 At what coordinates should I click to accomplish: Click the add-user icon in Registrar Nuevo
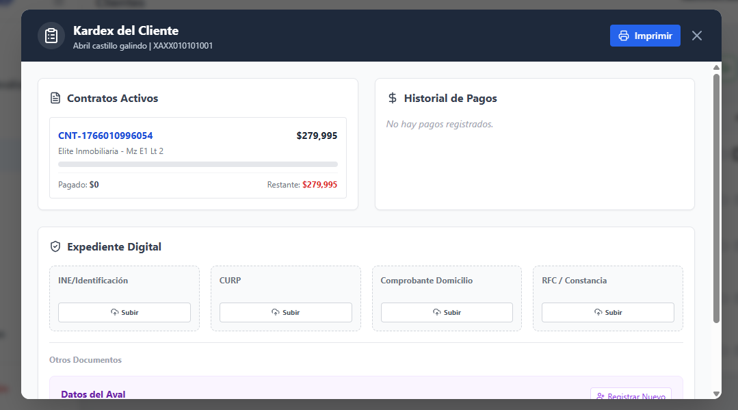pyautogui.click(x=601, y=396)
